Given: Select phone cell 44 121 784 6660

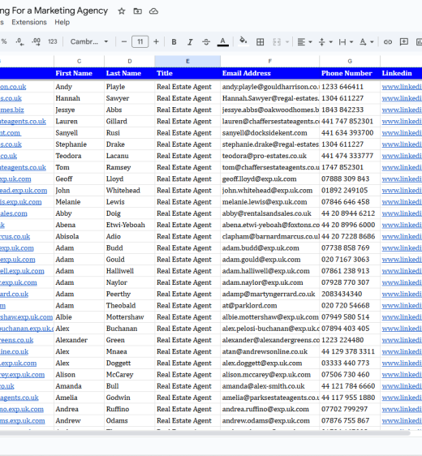Looking at the screenshot, I should click(x=350, y=386).
